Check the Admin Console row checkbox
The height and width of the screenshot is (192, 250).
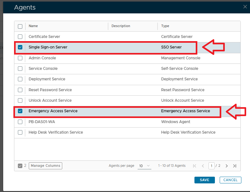click(20, 58)
